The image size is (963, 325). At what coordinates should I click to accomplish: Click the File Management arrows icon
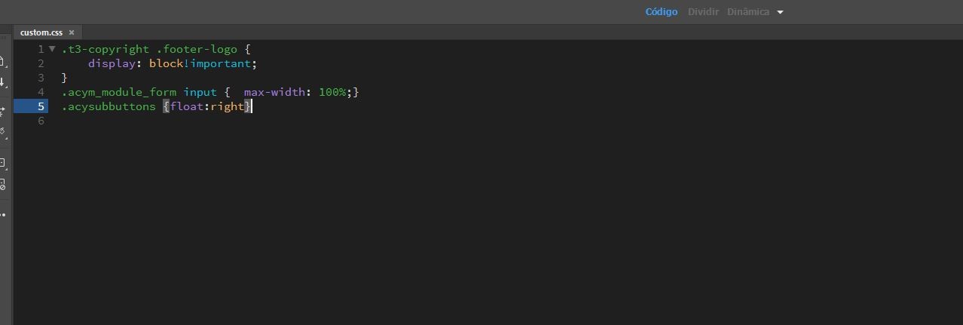coord(2,81)
